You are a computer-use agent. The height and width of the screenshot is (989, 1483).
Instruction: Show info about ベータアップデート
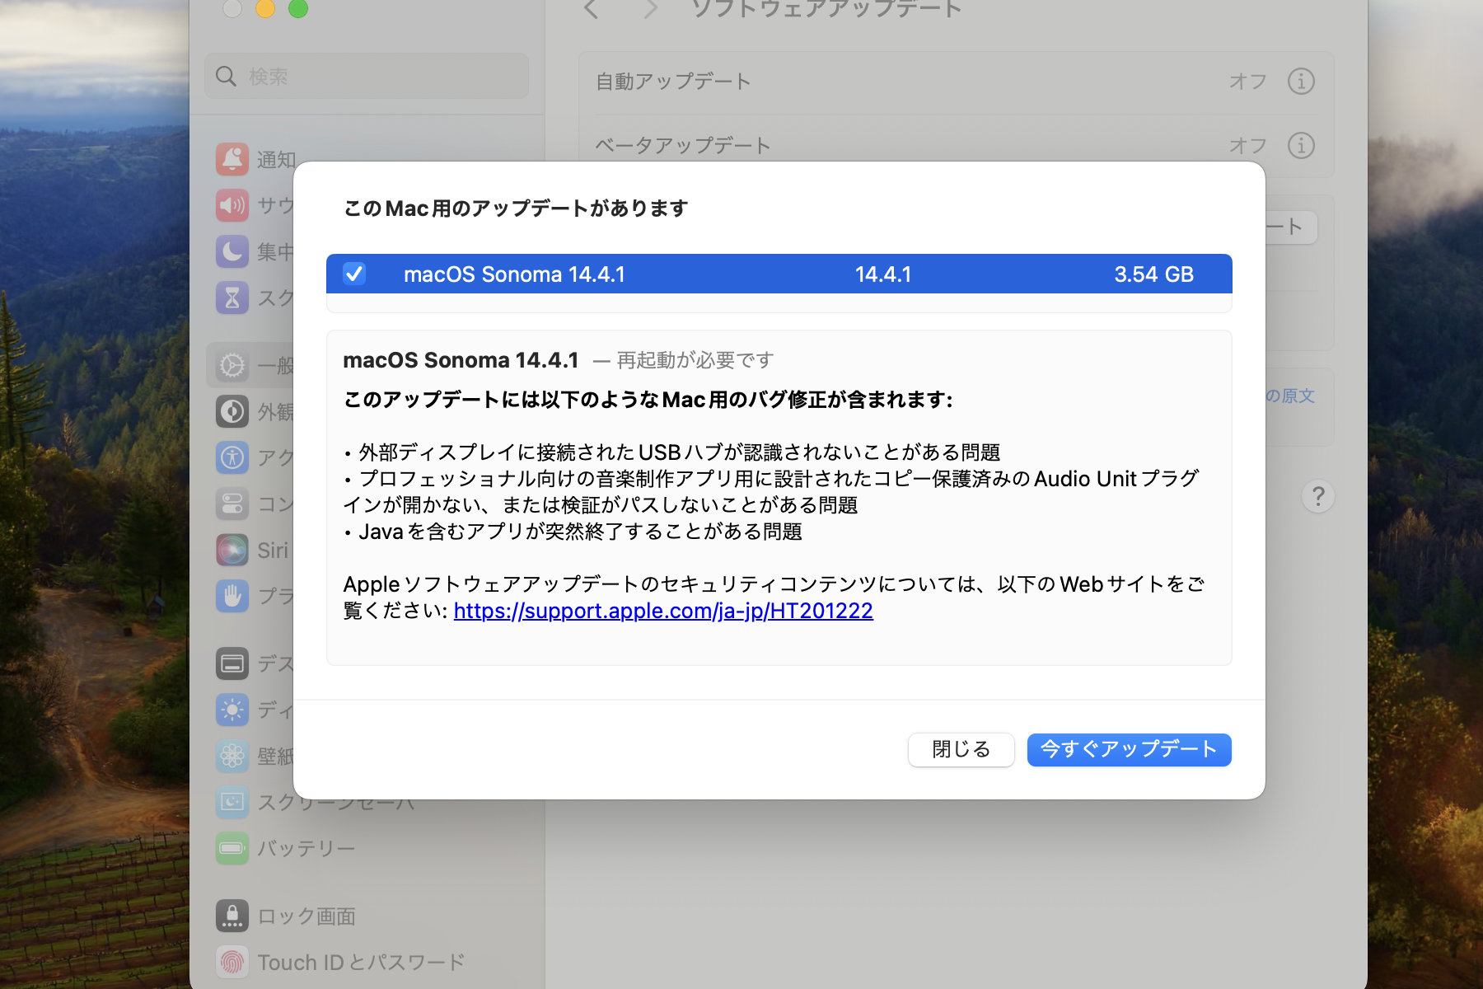(1300, 146)
